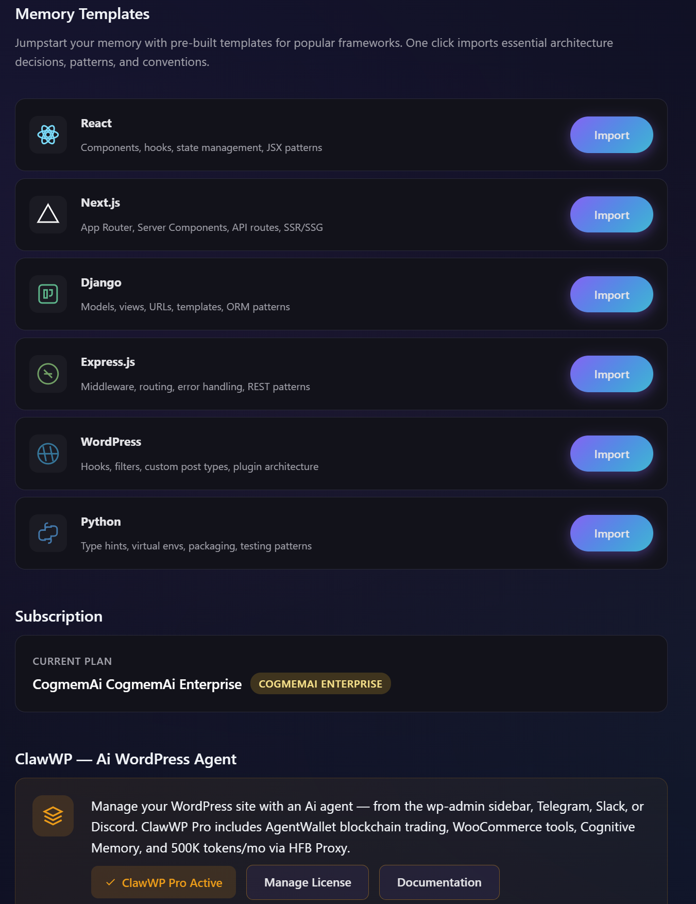Click the React atom icon
The height and width of the screenshot is (904, 696).
pyautogui.click(x=48, y=135)
